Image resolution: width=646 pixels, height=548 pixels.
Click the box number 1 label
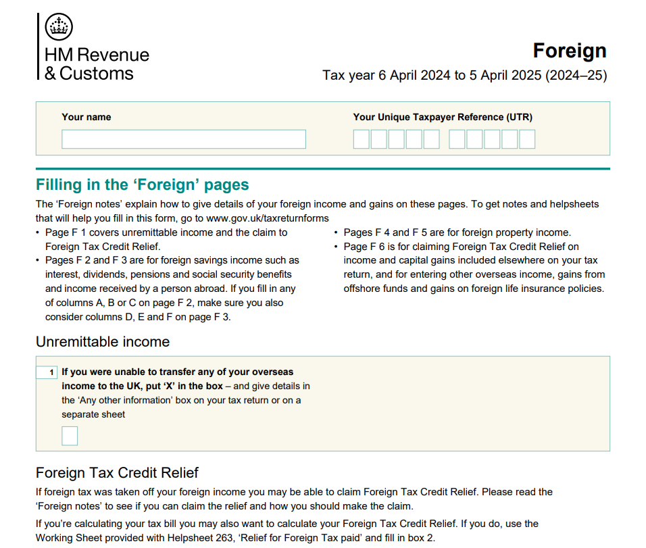[47, 372]
